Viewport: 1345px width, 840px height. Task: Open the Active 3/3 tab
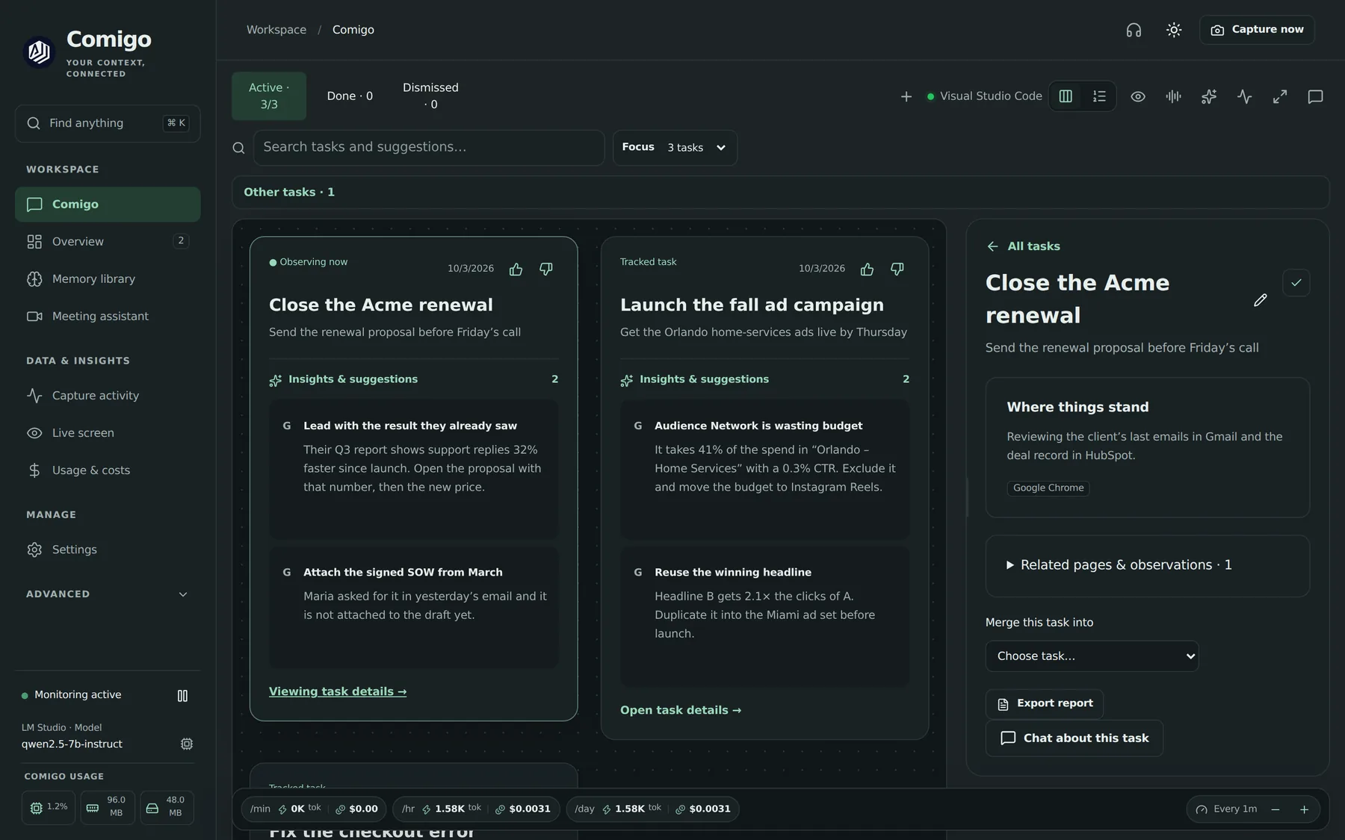tap(269, 96)
